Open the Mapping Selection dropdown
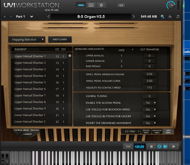This screenshot has width=190, height=165. point(27,39)
